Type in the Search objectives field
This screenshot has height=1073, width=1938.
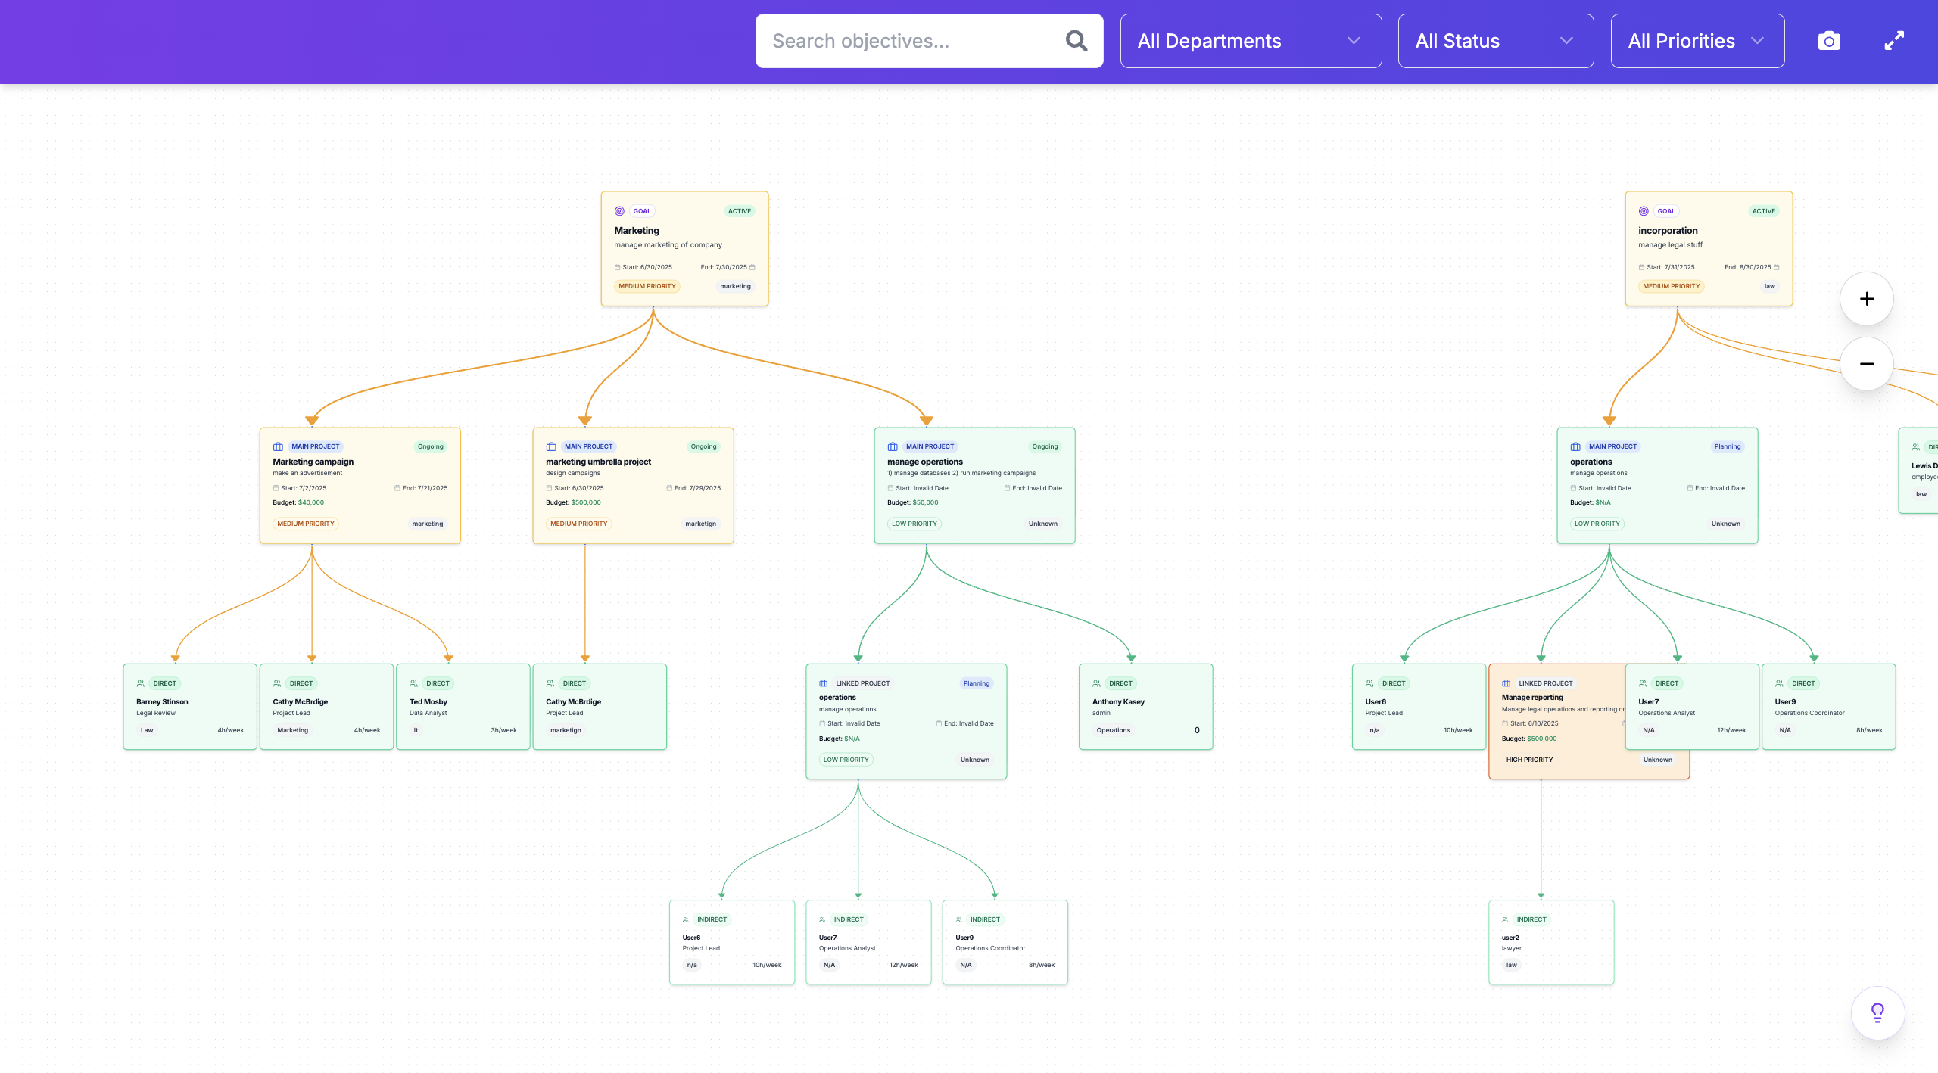(x=908, y=41)
